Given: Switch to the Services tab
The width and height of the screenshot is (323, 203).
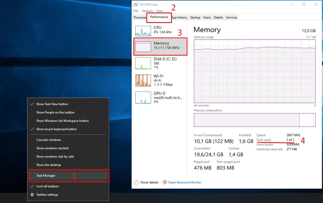Looking at the screenshot, I should coord(231,17).
